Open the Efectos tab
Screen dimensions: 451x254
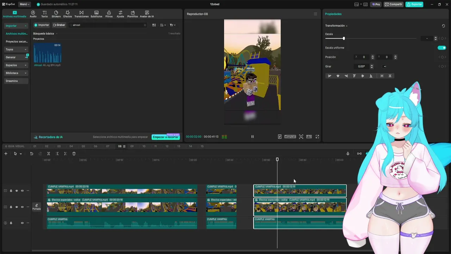click(68, 14)
